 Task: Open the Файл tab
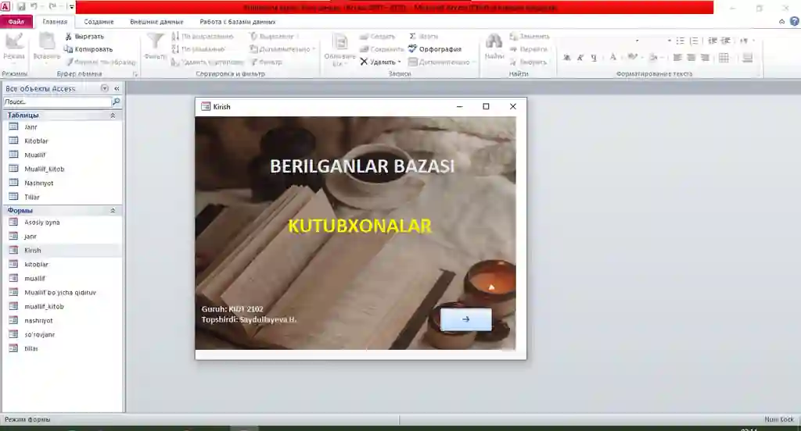[16, 21]
